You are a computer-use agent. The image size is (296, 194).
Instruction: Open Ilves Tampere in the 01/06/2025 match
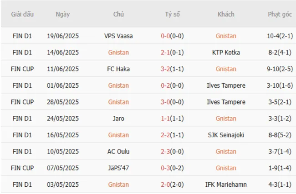(x=226, y=85)
